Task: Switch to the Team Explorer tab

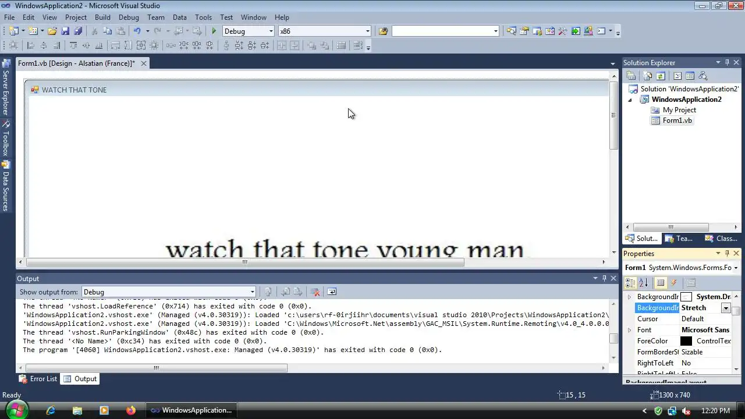Action: [679, 239]
